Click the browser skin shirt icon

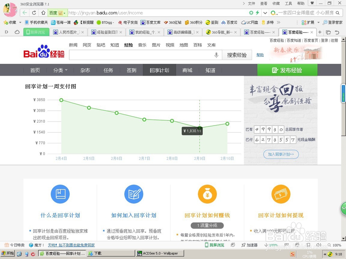(x=312, y=3)
